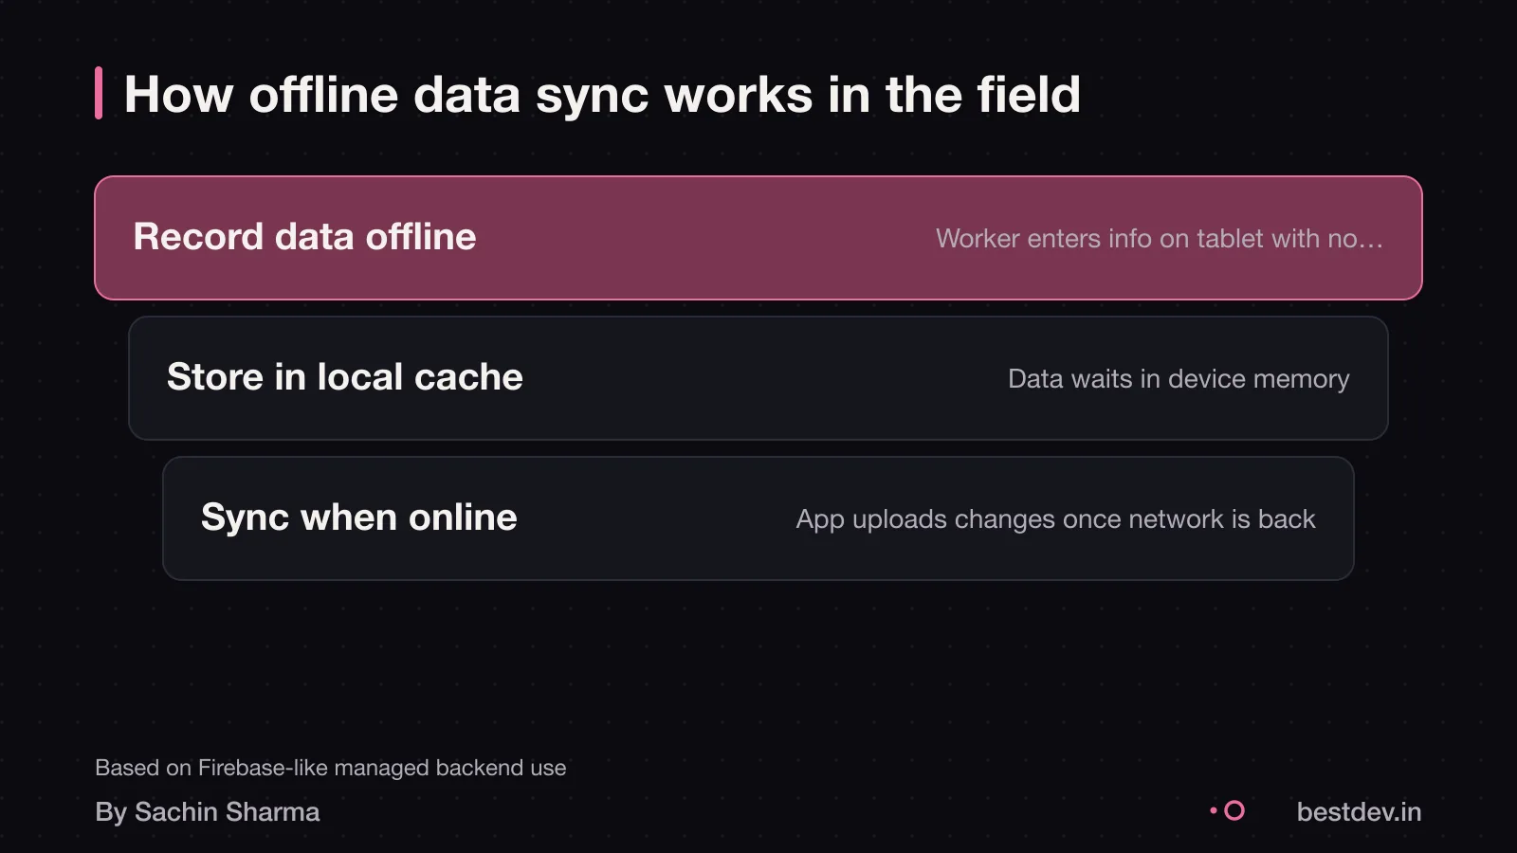Click the pink ring logo icon
This screenshot has height=853, width=1517.
tap(1234, 810)
